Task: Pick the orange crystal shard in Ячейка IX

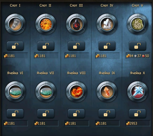Action: (x=107, y=92)
